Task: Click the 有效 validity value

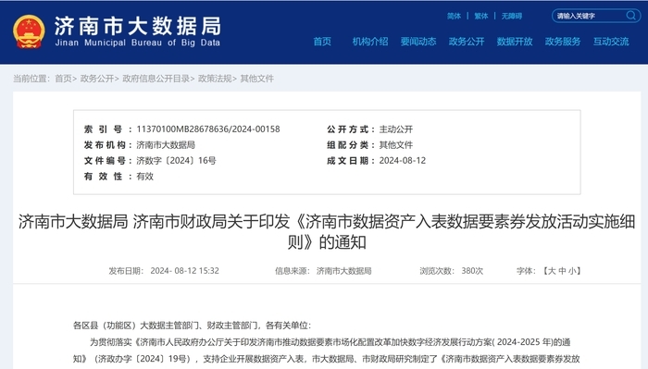Action: pyautogui.click(x=145, y=177)
